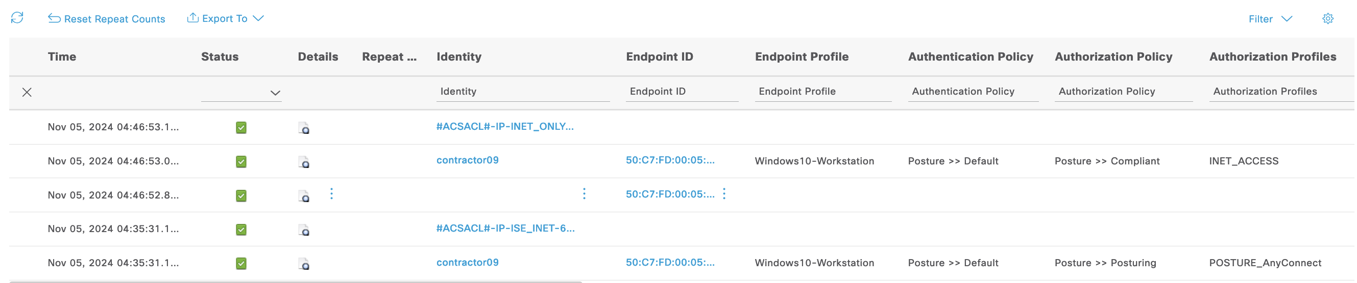Open details icon for POSTURE_AnyConnect row
This screenshot has height=283, width=1357.
[304, 264]
